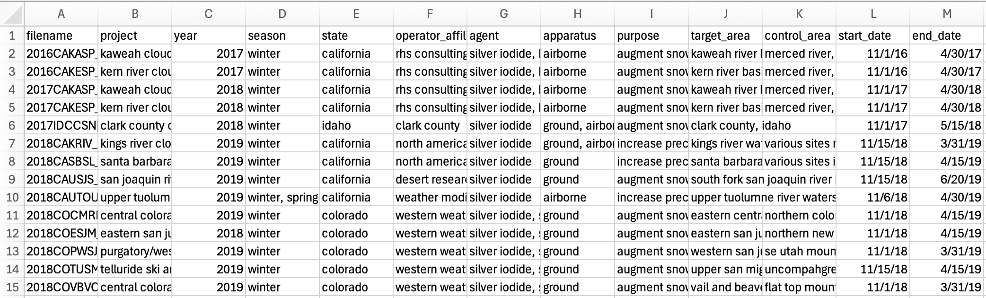
Task: Select the 'purpose' header cell
Action: (651, 36)
